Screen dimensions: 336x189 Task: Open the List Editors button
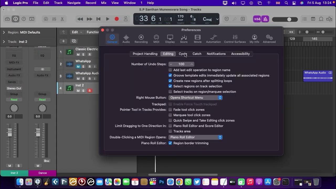(304, 19)
